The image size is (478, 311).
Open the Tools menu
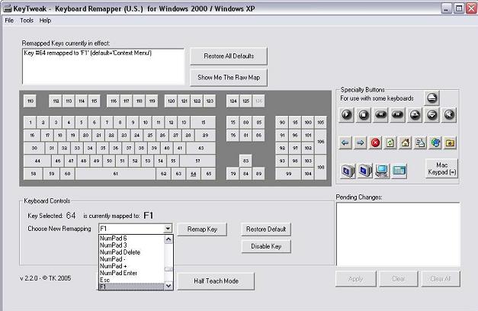27,21
